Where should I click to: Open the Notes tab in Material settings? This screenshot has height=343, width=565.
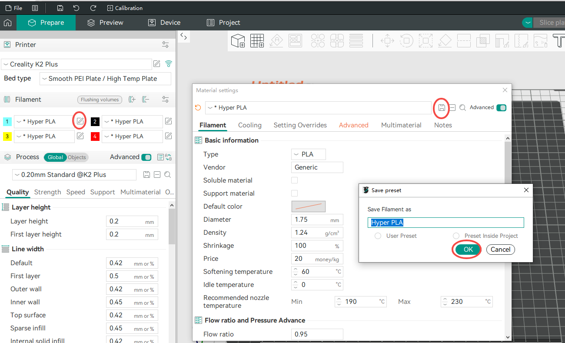tap(443, 125)
